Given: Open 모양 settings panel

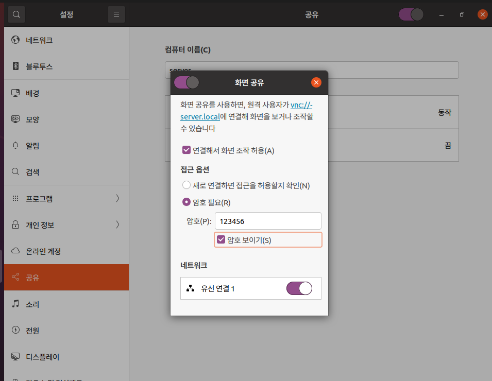Looking at the screenshot, I should (66, 119).
